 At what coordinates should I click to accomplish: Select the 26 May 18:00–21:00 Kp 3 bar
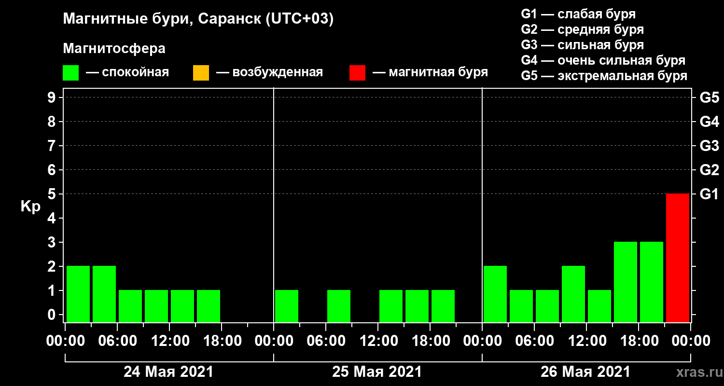pyautogui.click(x=652, y=282)
